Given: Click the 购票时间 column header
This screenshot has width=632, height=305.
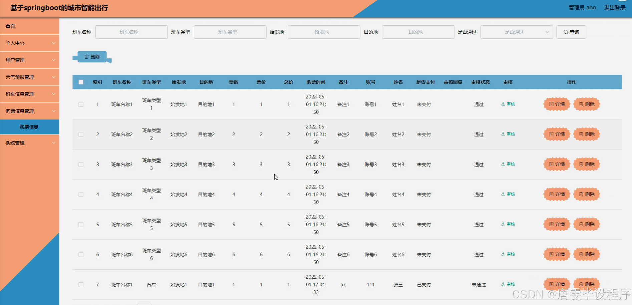Looking at the screenshot, I should click(x=316, y=82).
